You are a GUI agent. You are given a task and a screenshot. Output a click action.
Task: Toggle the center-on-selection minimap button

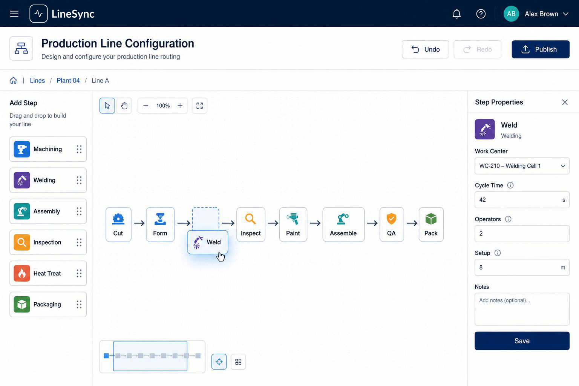click(x=219, y=362)
